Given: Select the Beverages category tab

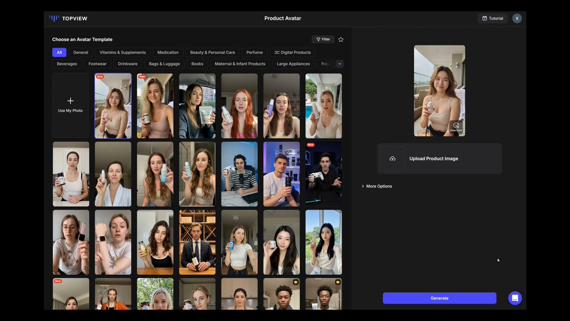Looking at the screenshot, I should click(67, 64).
